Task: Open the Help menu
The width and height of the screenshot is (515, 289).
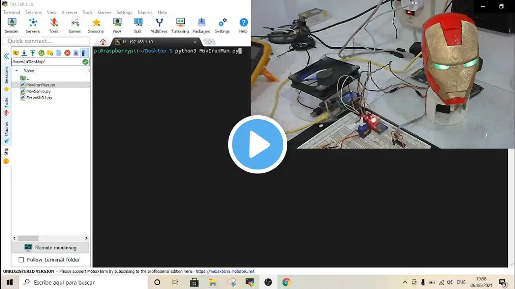Action: tap(162, 12)
